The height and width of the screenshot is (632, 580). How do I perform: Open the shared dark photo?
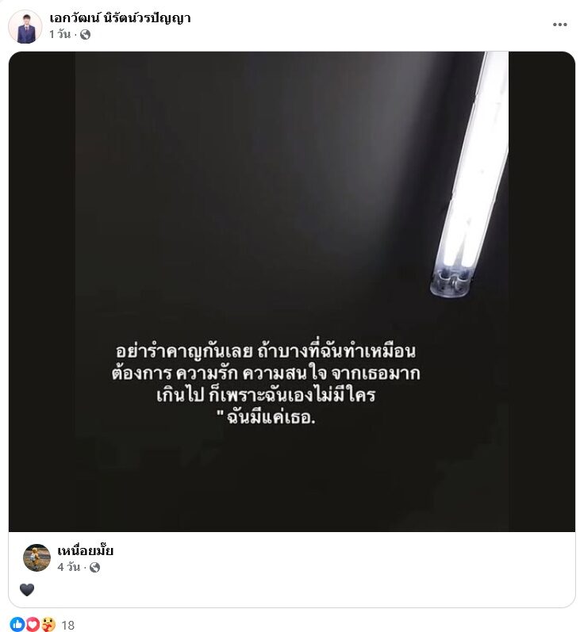[292, 291]
